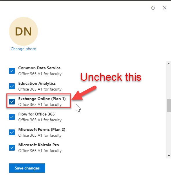Screen dimensions: 171x175
Task: Click the DN avatar circle
Action: (23, 31)
